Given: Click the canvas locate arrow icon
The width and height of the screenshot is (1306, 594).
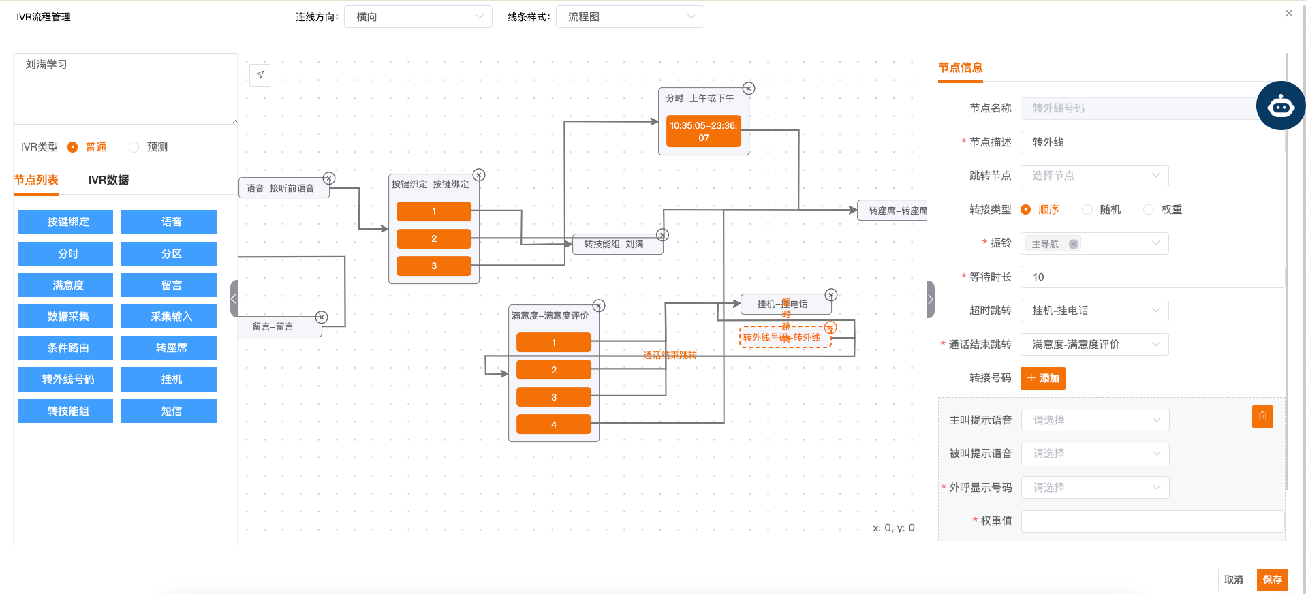Looking at the screenshot, I should [260, 75].
